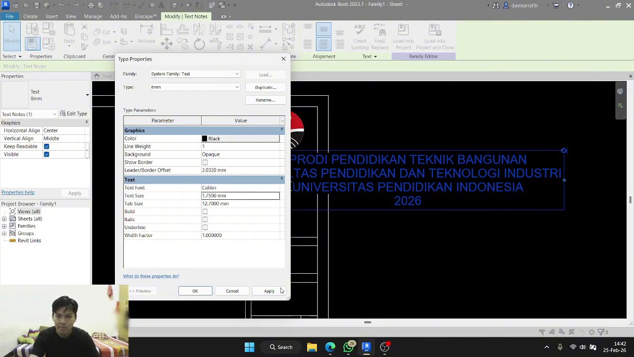Click Apply in Type Properties dialog
Viewport: 634px width, 357px height.
pyautogui.click(x=269, y=291)
